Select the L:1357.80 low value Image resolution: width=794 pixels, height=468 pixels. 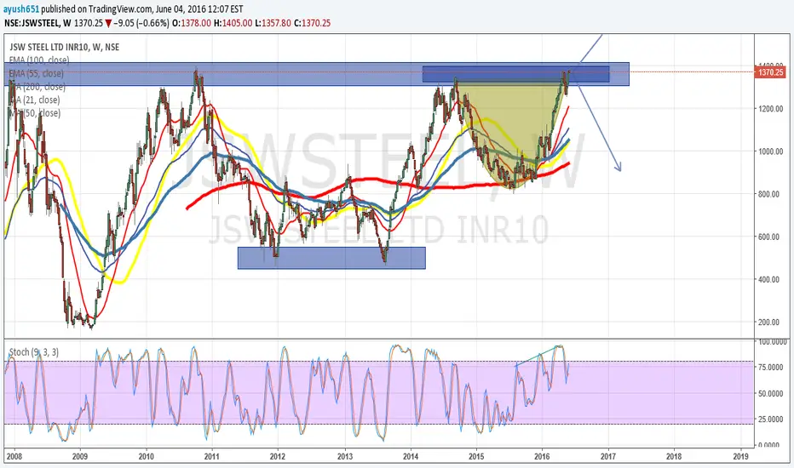273,23
